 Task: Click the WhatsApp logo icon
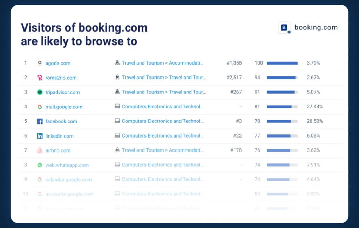click(x=40, y=165)
